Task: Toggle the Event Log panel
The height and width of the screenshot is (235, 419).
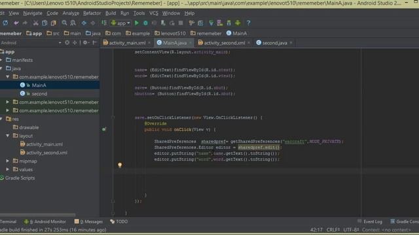Action: coord(370,222)
